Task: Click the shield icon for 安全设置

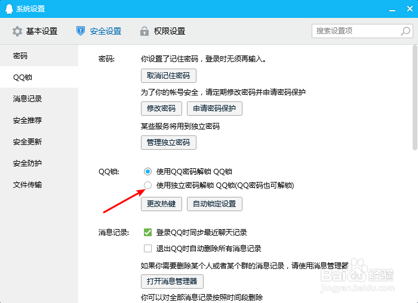Action: (x=81, y=31)
